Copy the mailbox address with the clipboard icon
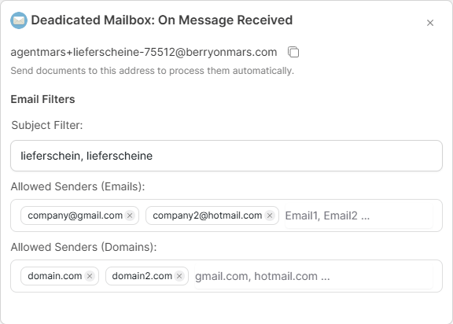This screenshot has height=324, width=453. tap(293, 52)
